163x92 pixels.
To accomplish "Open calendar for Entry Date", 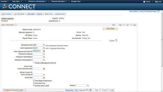I will [x=44, y=78].
